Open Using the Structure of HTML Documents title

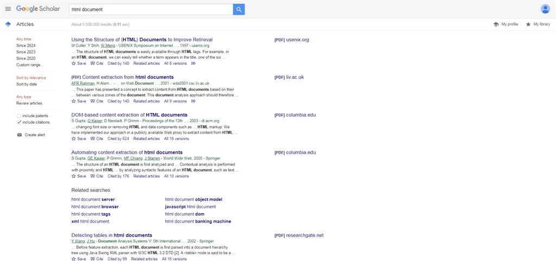click(142, 40)
